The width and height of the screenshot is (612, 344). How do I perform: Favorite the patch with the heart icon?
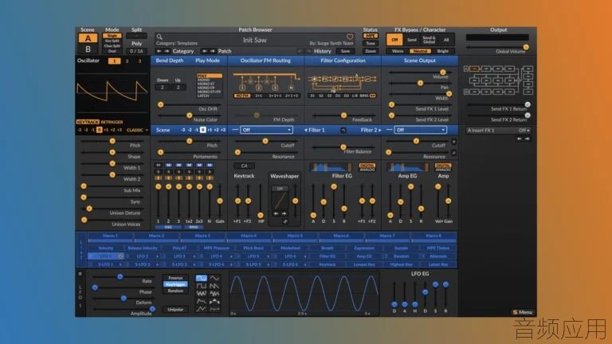[x=350, y=37]
